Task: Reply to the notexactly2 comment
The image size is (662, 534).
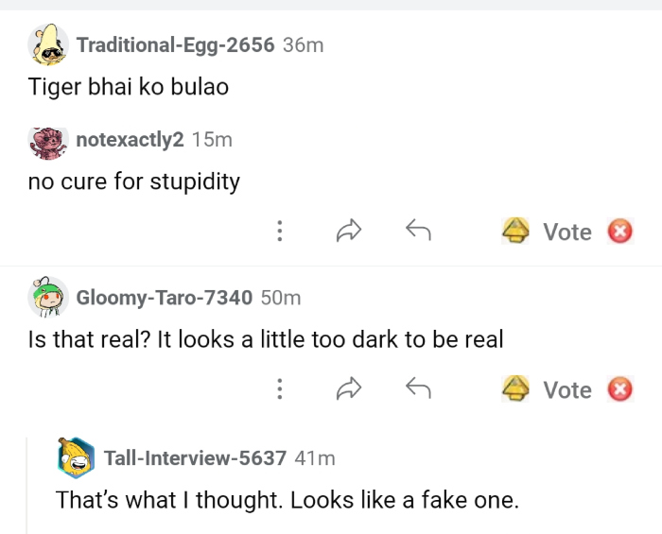Action: click(418, 231)
